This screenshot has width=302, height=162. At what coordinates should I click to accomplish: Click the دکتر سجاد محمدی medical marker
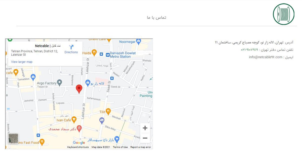[x=79, y=128]
